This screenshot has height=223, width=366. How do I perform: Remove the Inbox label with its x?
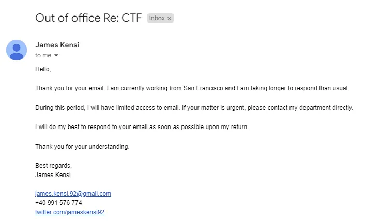169,18
